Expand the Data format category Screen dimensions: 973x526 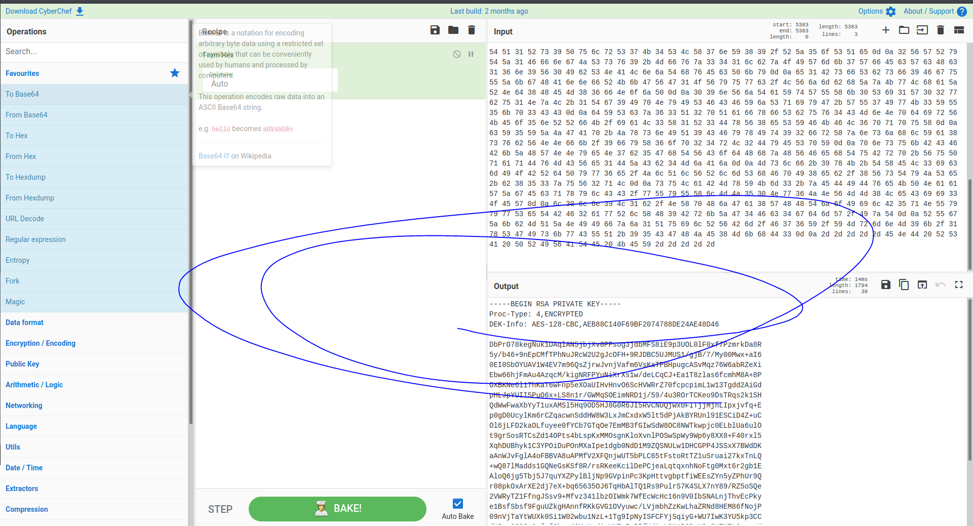pyautogui.click(x=94, y=322)
